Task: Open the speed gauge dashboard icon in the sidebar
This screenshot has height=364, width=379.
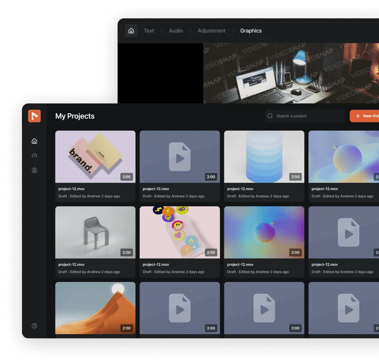Action: pyautogui.click(x=34, y=155)
